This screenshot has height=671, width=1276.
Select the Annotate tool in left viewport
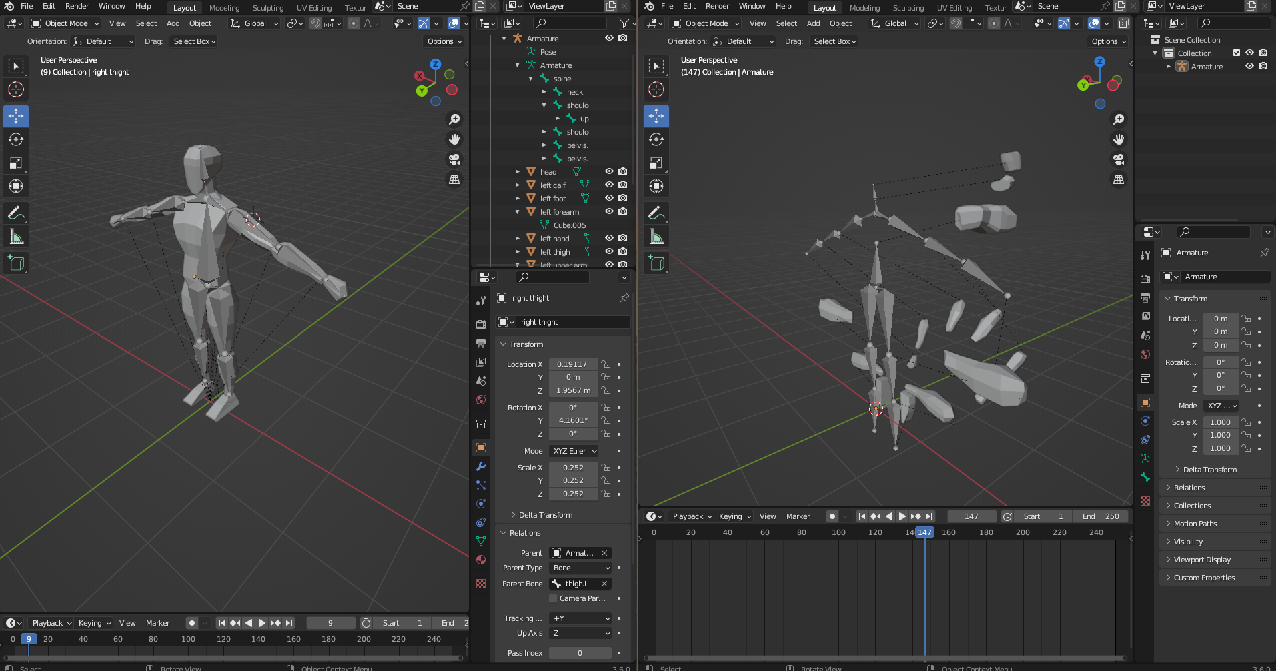point(16,213)
